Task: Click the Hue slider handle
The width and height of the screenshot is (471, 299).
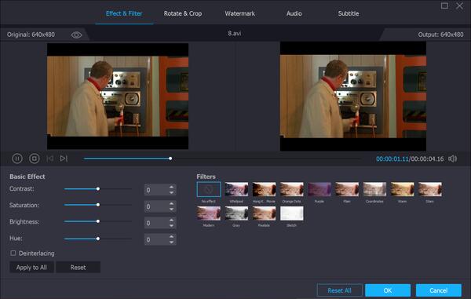Action: point(98,239)
